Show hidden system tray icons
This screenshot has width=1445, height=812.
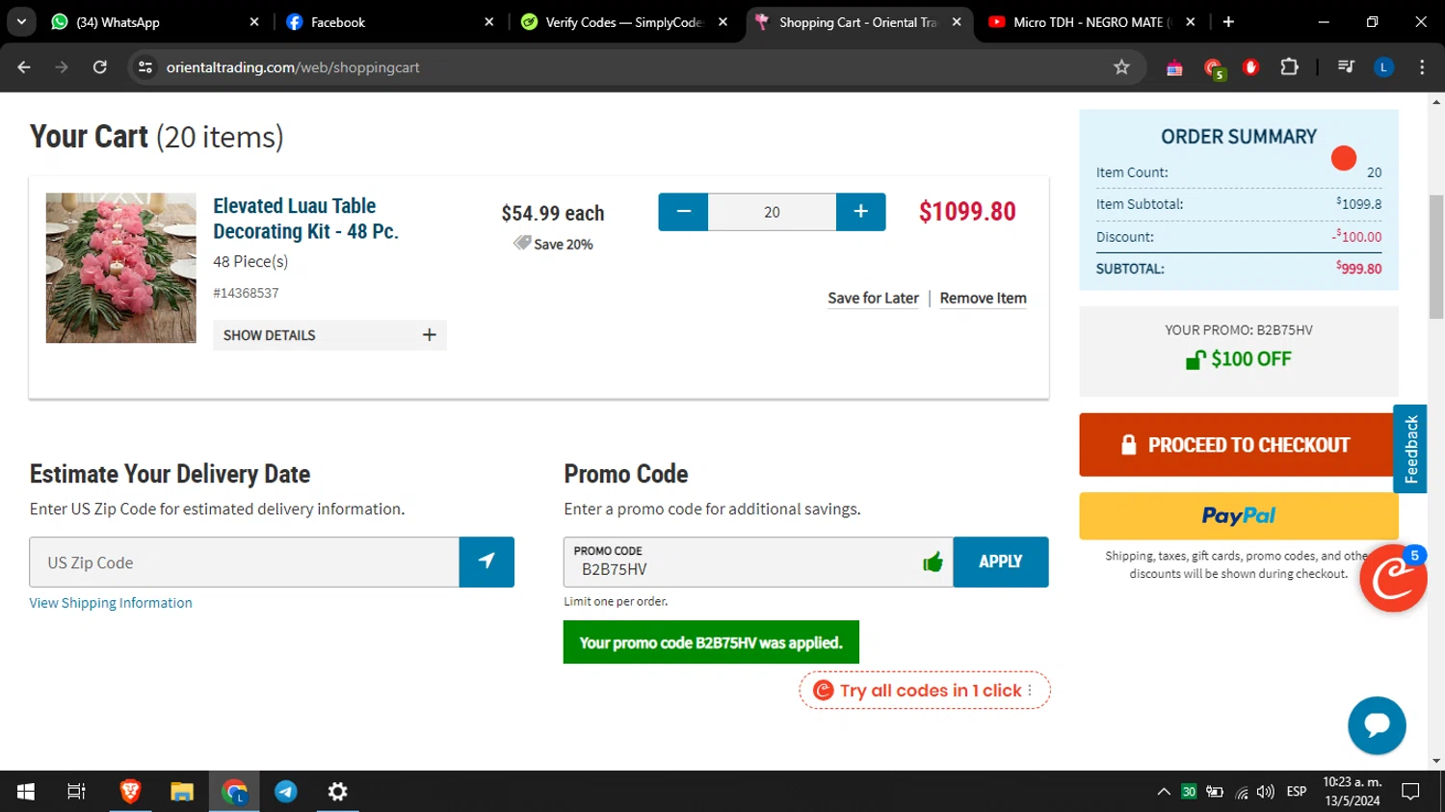coord(1164,792)
